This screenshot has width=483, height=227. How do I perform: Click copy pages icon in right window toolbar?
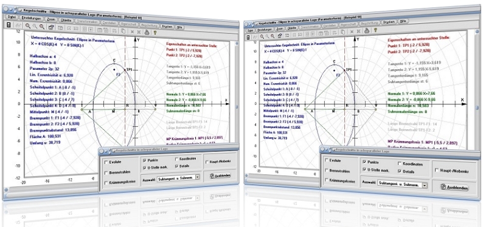(x=343, y=32)
